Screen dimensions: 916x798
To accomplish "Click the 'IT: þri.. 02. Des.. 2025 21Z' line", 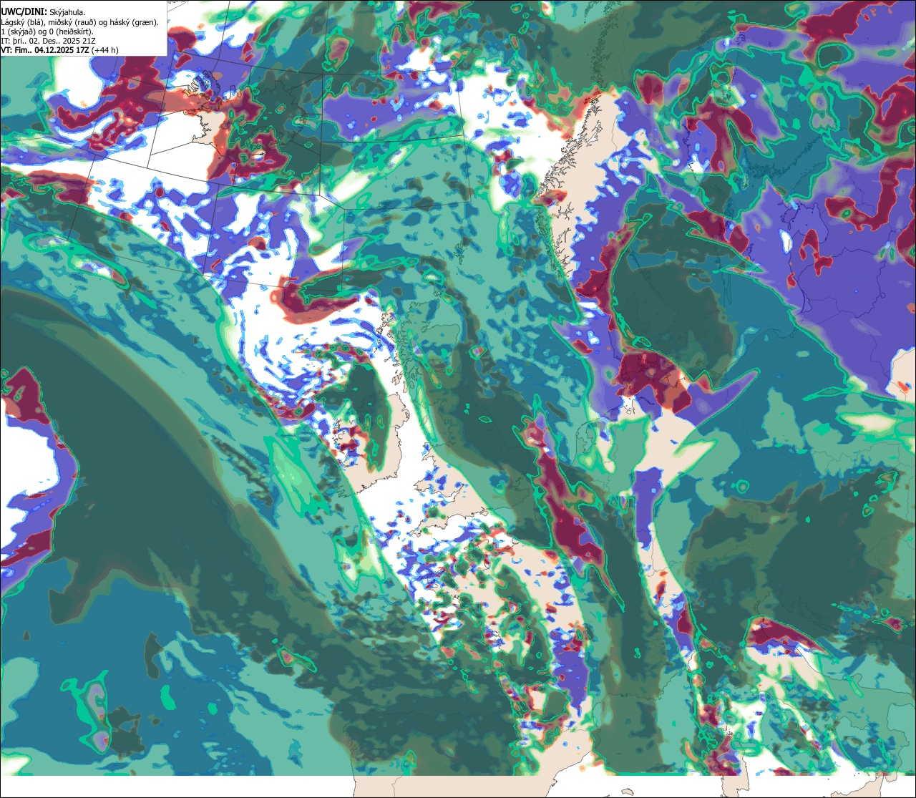I will tap(49, 41).
